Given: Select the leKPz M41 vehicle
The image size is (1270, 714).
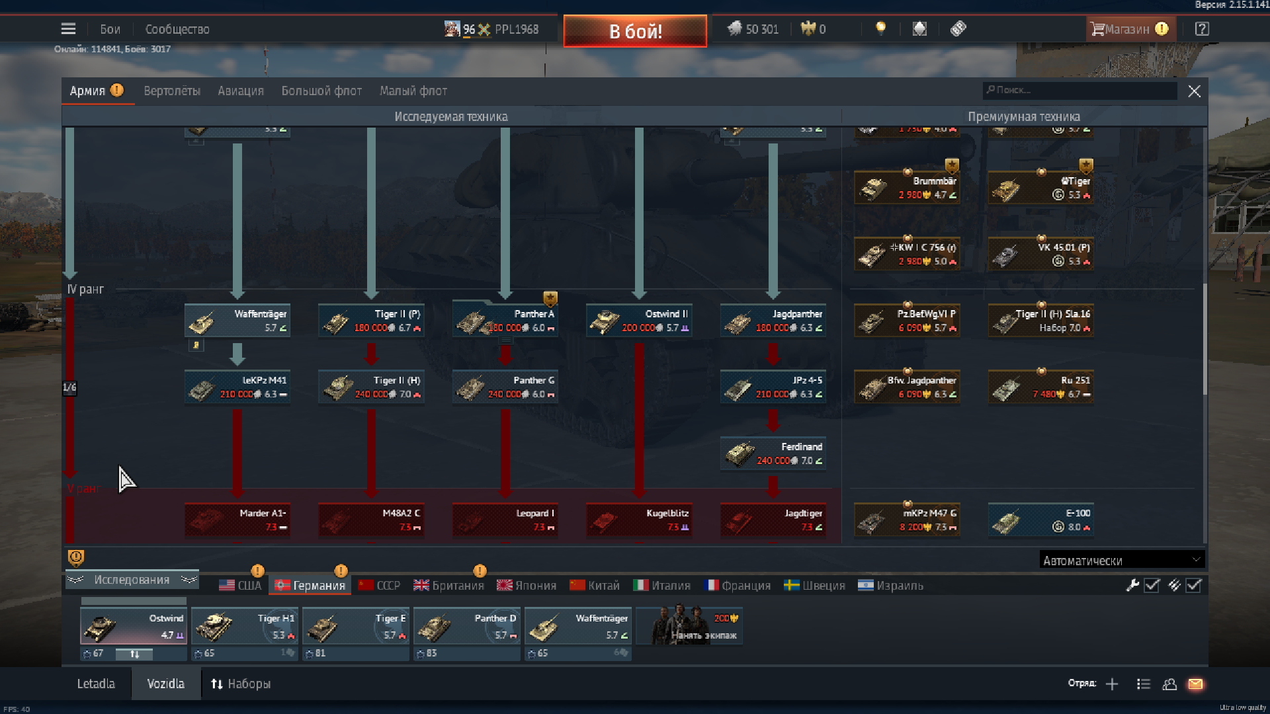Looking at the screenshot, I should [x=237, y=387].
